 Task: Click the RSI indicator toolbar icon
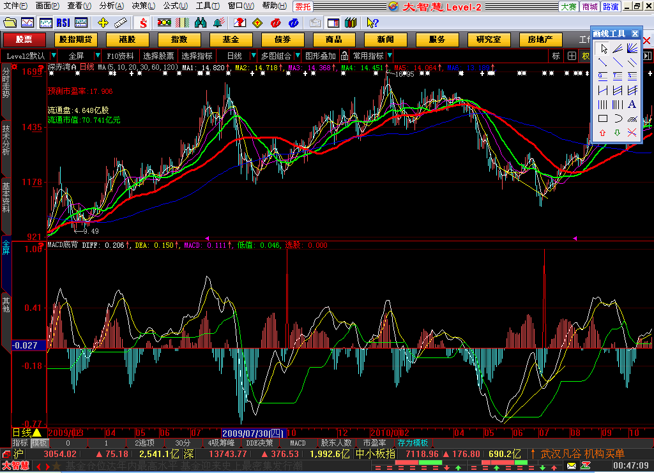click(63, 23)
